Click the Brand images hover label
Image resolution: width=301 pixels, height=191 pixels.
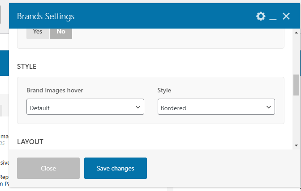[x=55, y=90]
